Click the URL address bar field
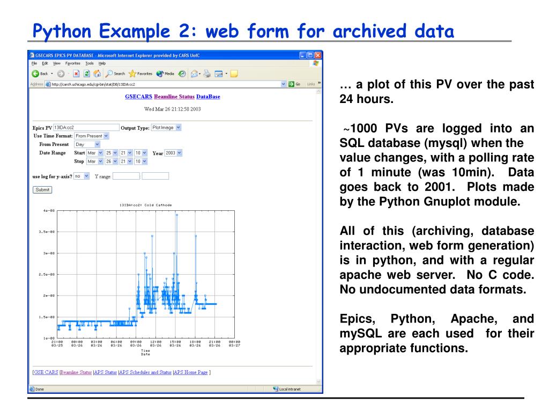 (x=166, y=84)
